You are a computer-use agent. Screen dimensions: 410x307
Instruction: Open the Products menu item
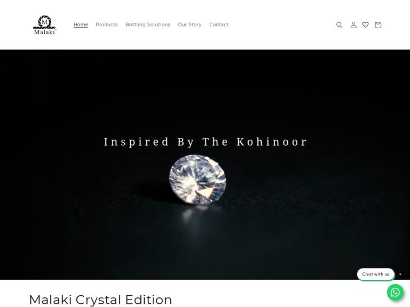click(x=107, y=25)
